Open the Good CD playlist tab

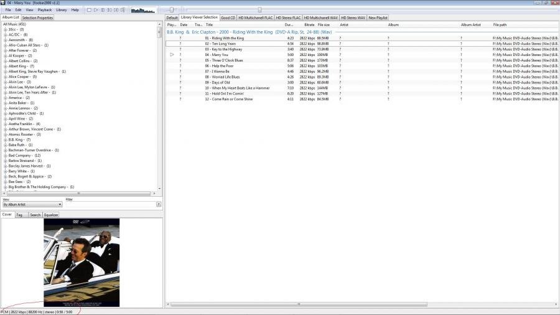[228, 17]
